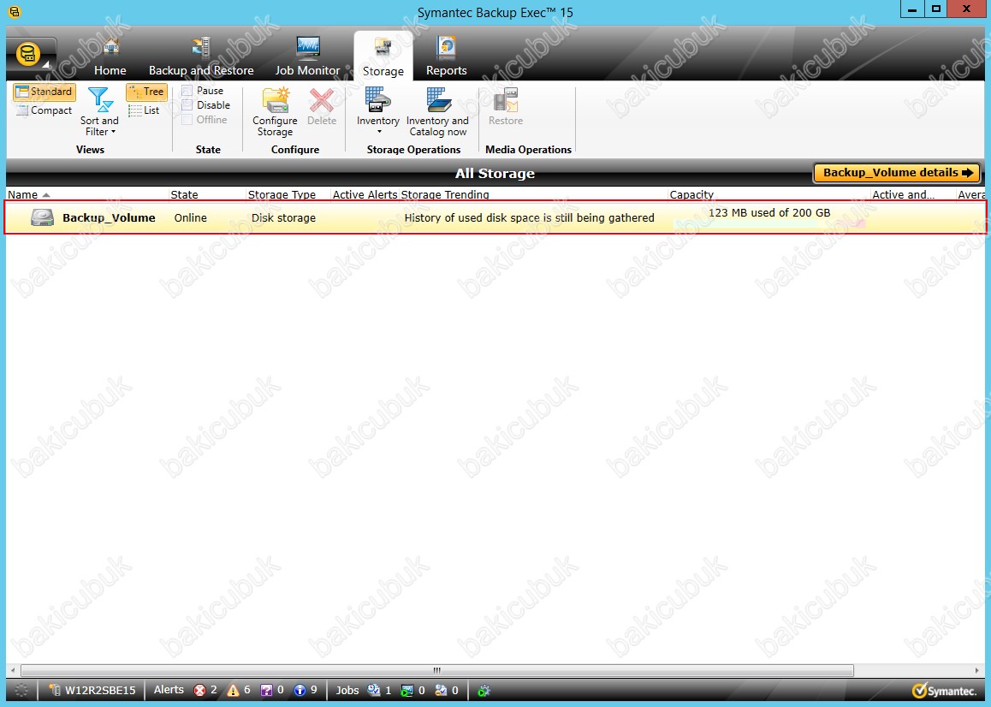
Task: Run Inventory and Catalog now
Action: pyautogui.click(x=437, y=111)
